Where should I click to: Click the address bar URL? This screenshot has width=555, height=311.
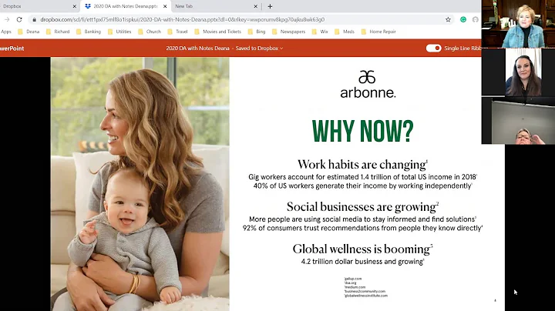[182, 20]
